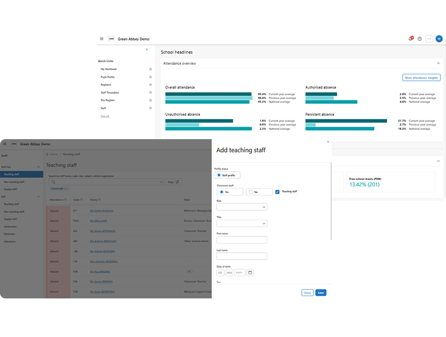Viewport: 446px width, 337px height.
Task: Star the My Markbook quick link
Action: point(151,70)
